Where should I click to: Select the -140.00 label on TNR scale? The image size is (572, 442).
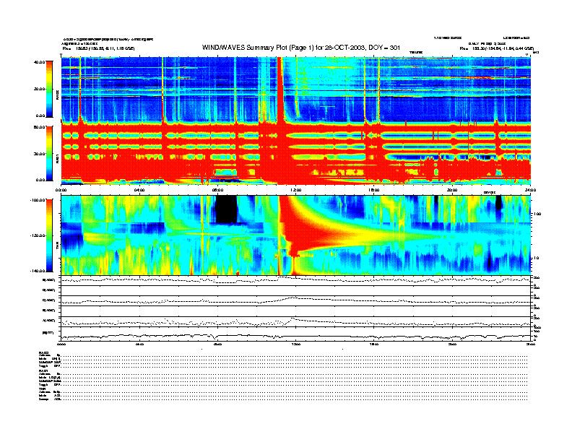coord(38,271)
